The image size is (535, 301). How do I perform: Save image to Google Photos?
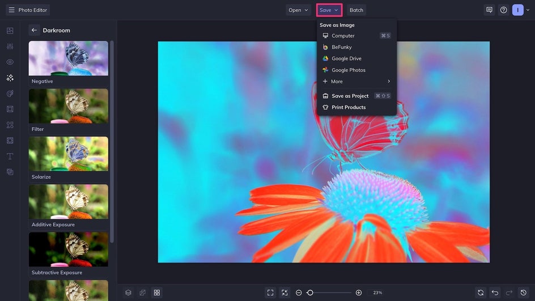(x=356, y=70)
